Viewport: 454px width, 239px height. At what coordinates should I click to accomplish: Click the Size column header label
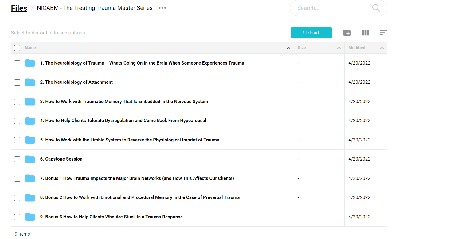(302, 48)
